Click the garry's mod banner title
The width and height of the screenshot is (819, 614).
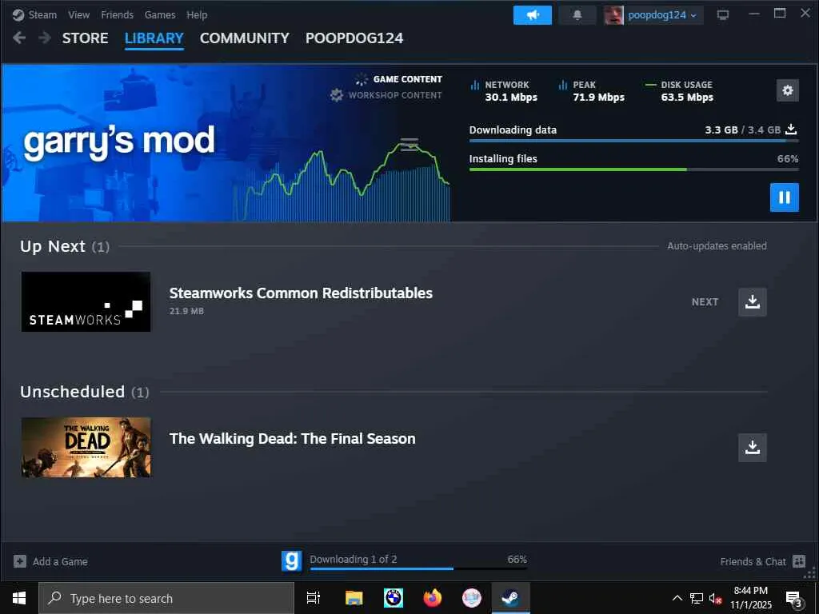coord(119,142)
